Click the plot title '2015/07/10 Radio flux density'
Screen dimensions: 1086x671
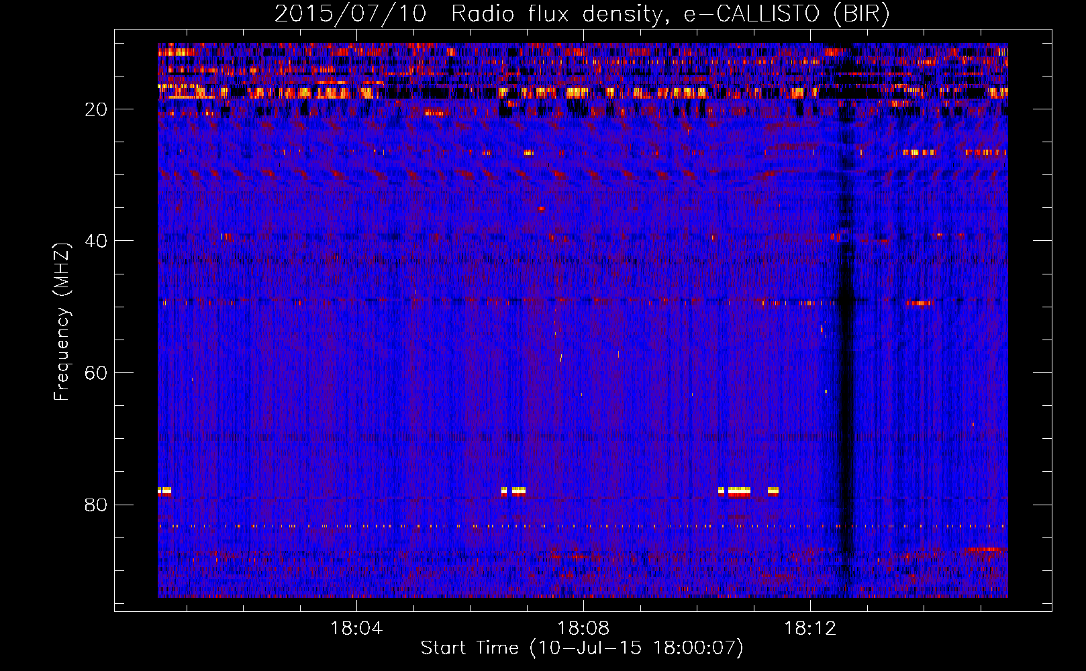click(583, 14)
